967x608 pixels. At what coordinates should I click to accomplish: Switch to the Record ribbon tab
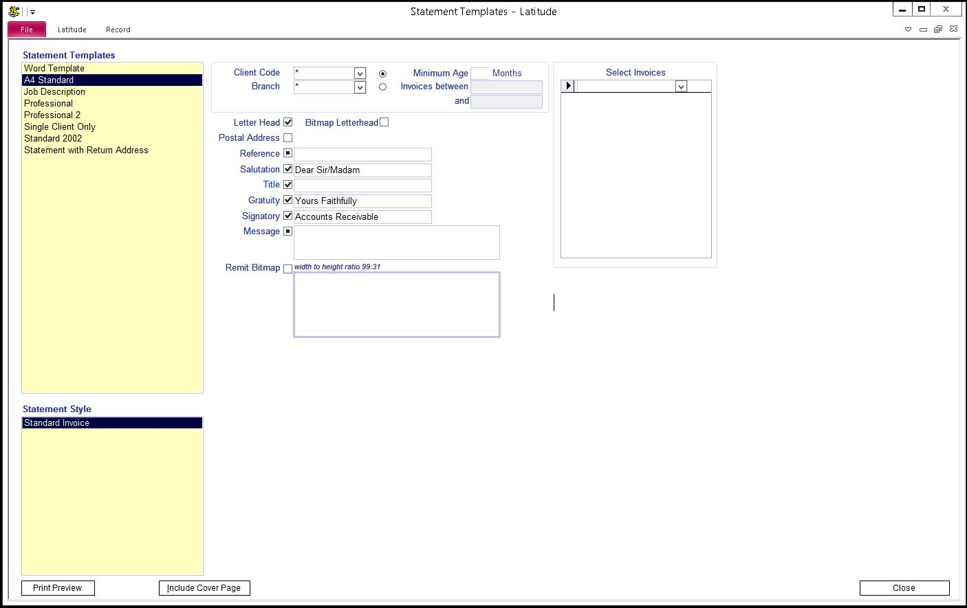(x=118, y=30)
